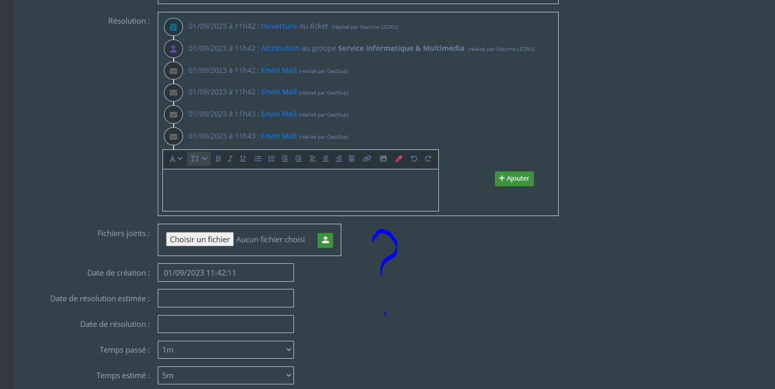Click the ticket opening calendar icon
The width and height of the screenshot is (775, 389).
click(x=173, y=27)
